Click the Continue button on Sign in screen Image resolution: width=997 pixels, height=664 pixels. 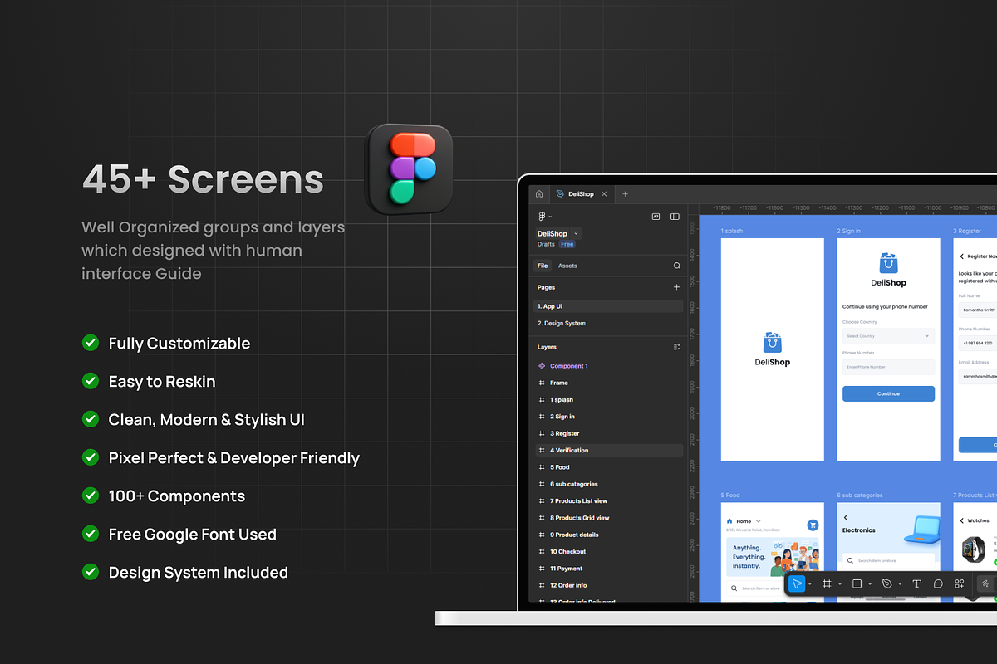(x=888, y=393)
